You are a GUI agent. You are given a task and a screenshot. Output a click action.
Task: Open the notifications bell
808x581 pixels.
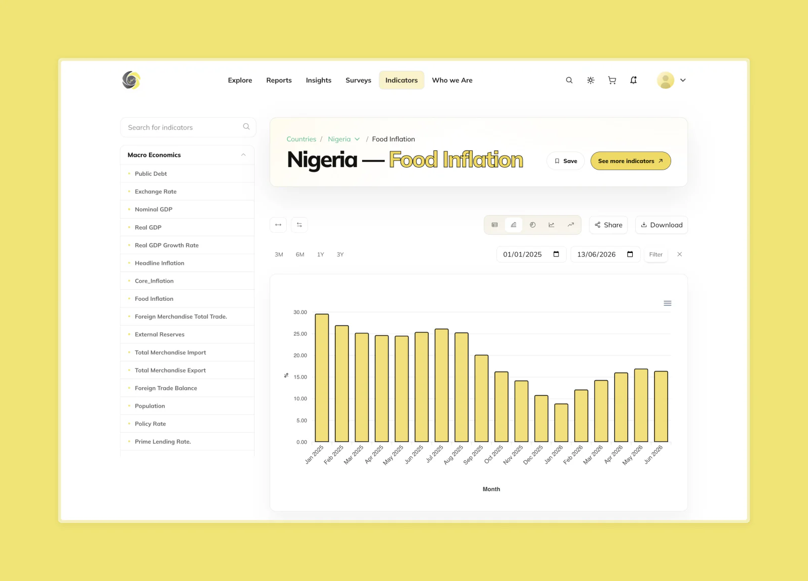pos(633,80)
